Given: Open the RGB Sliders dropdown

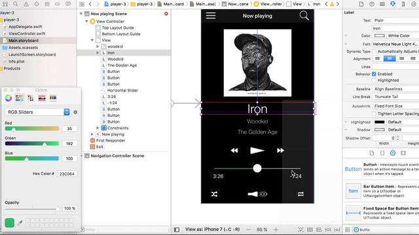Looking at the screenshot, I should pos(37,112).
